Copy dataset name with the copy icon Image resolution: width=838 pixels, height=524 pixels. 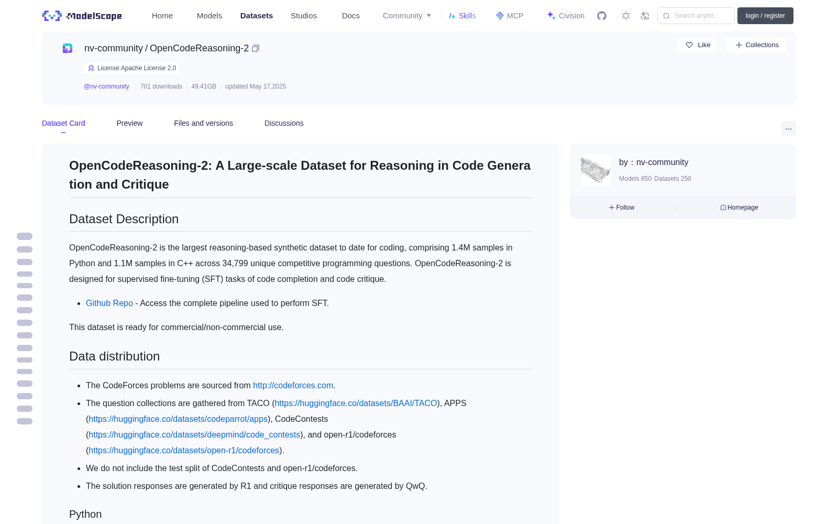point(256,48)
